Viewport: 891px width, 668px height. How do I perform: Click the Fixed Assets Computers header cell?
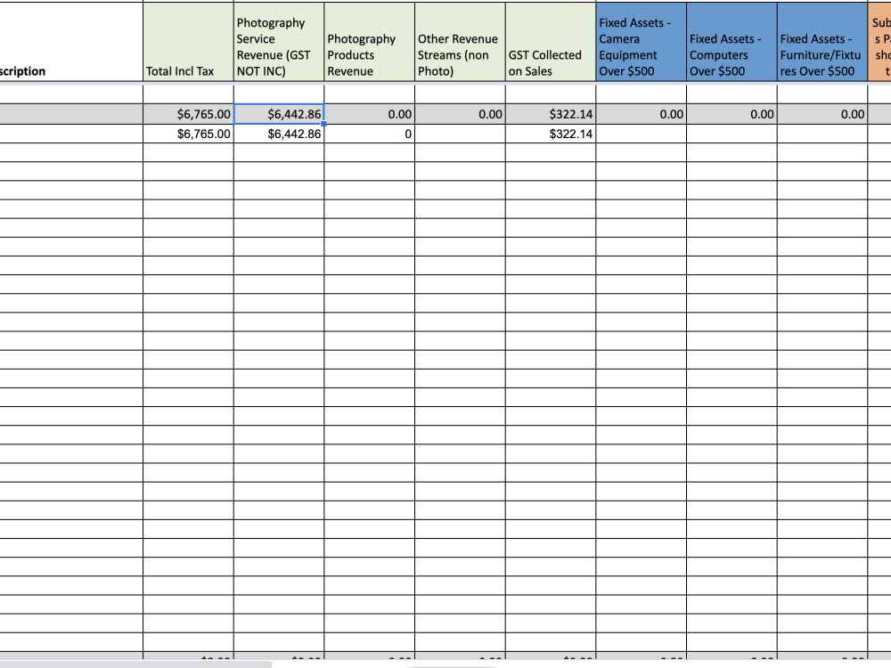coord(730,53)
